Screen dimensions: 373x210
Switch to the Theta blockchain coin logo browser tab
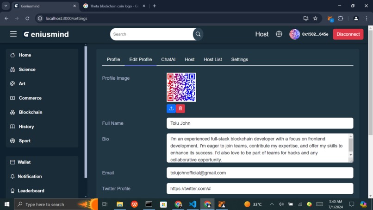[x=114, y=6]
